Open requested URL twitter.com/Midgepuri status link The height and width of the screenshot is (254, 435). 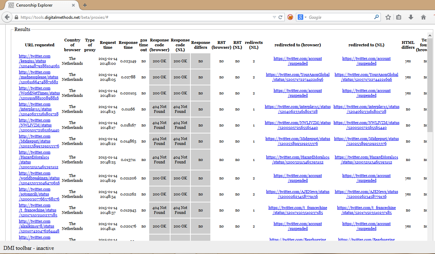tap(39, 141)
